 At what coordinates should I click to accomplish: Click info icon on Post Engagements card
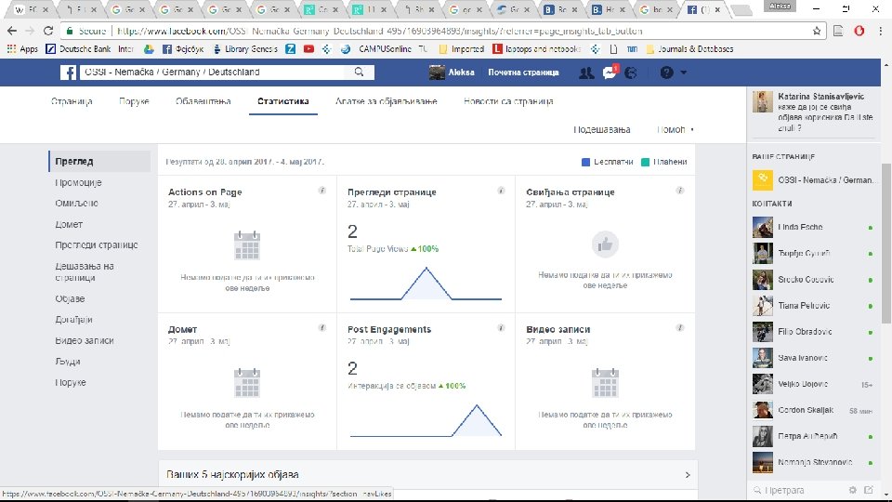point(501,328)
